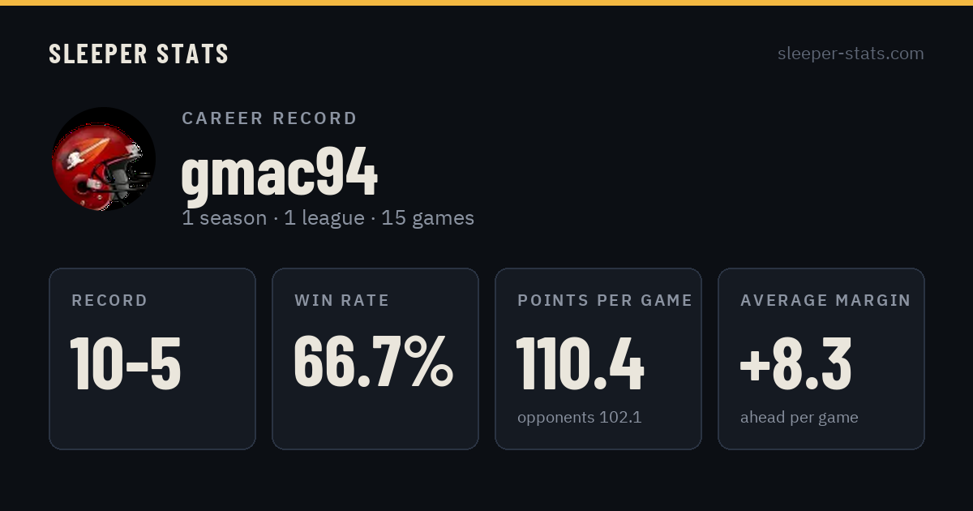The height and width of the screenshot is (511, 973).
Task: Click the opponents 102.1 subtext
Action: click(579, 418)
